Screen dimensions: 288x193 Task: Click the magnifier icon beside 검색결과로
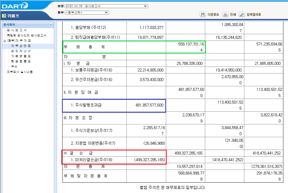(242, 14)
